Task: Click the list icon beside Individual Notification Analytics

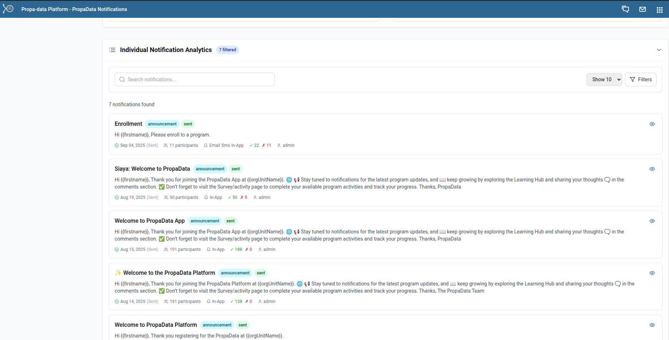Action: 112,50
